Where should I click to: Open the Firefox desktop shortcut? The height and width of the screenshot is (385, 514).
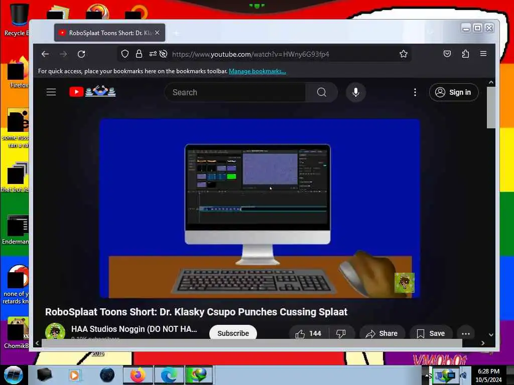17,72
